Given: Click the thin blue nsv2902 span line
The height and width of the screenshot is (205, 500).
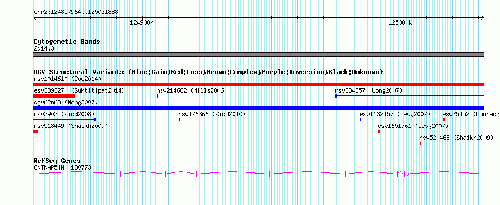Looking at the screenshot, I should (x=65, y=120).
